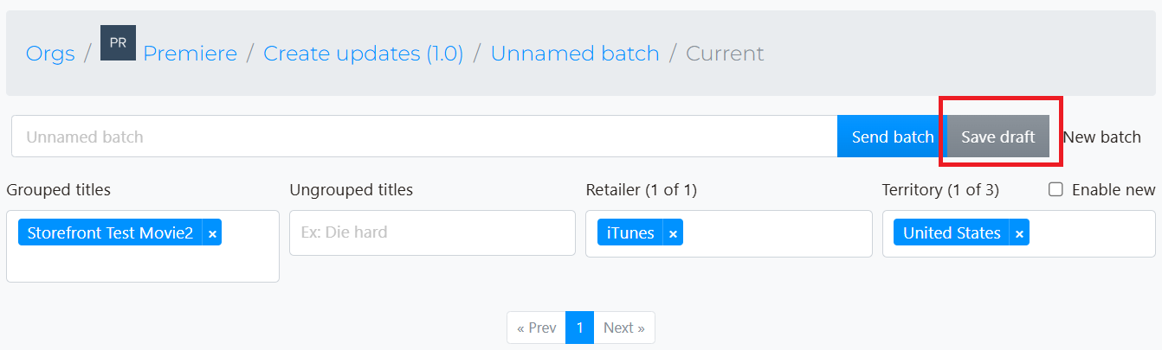This screenshot has width=1162, height=350.
Task: Go to the Premiere breadcrumb link
Action: [190, 54]
